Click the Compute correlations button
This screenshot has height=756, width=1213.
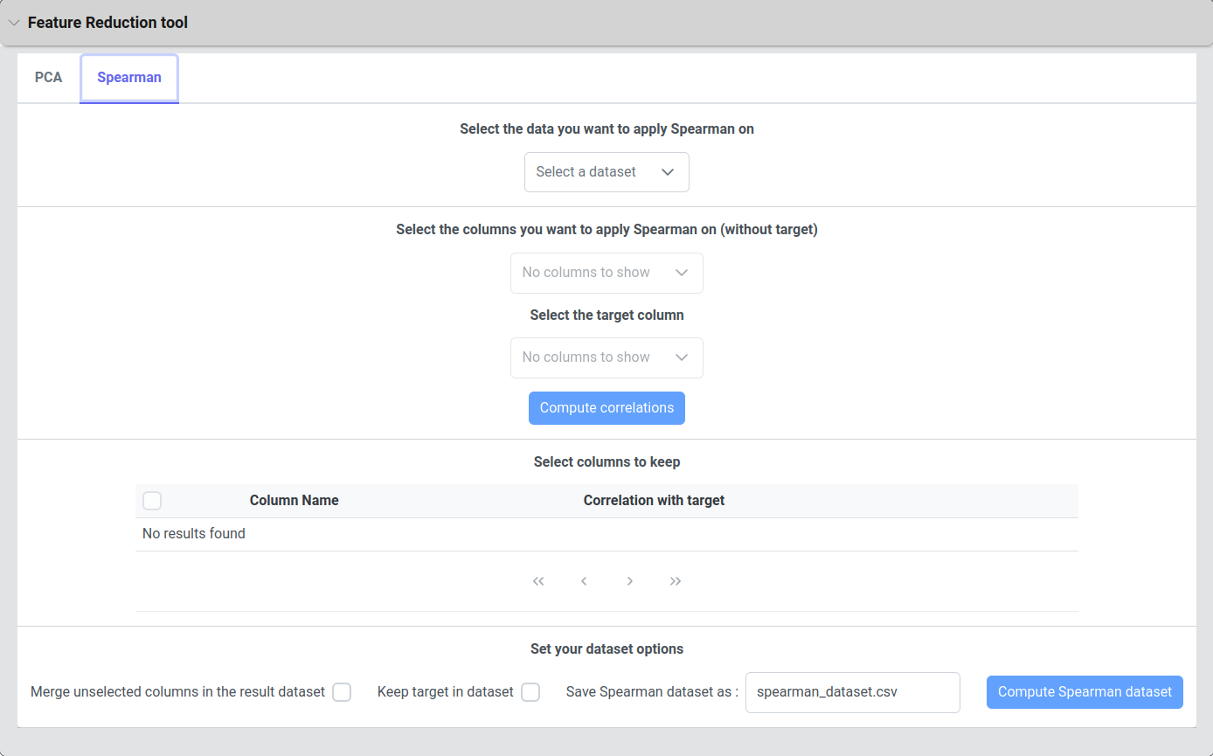pos(606,408)
